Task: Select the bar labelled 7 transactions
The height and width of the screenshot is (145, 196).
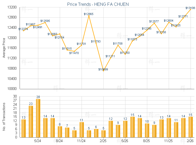Action: click(67, 132)
